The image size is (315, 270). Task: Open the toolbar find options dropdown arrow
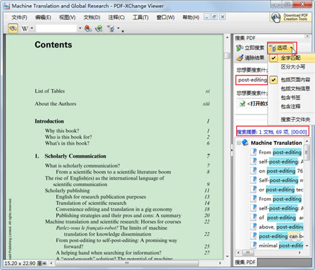pos(118,28)
